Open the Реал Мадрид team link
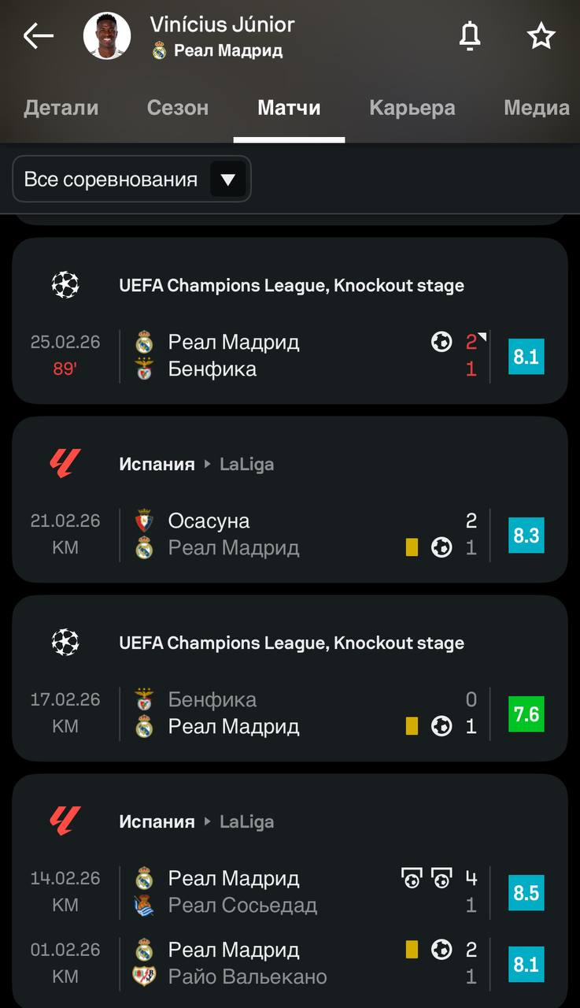Image resolution: width=580 pixels, height=1008 pixels. tap(227, 51)
